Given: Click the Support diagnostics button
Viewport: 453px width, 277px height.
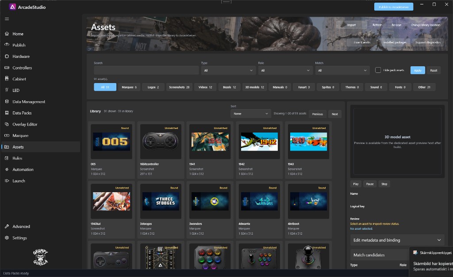Looking at the screenshot, I should click(428, 42).
